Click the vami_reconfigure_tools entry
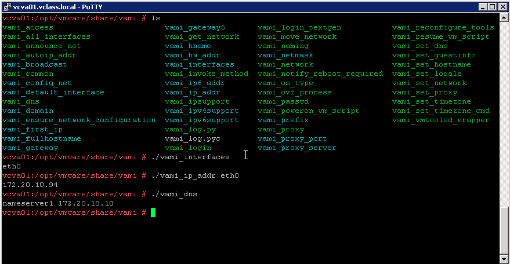Viewport: 510px width, 264px height. coord(443,28)
